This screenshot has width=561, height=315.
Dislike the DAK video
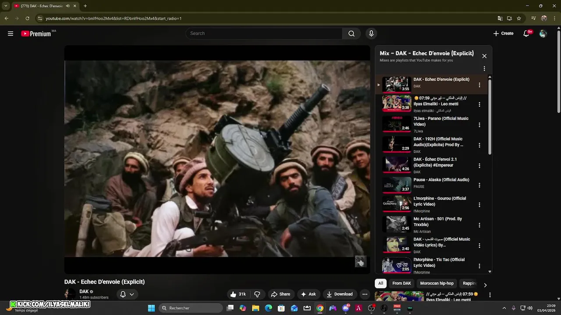tap(257, 294)
